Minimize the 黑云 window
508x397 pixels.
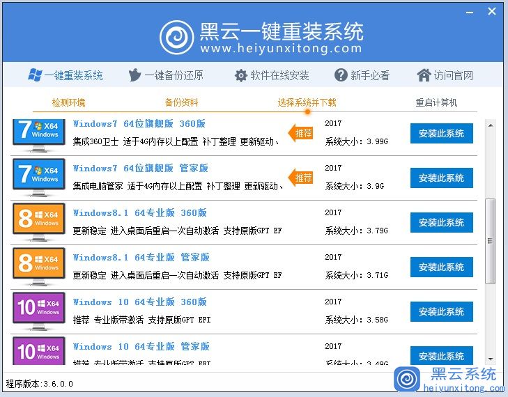click(x=470, y=13)
